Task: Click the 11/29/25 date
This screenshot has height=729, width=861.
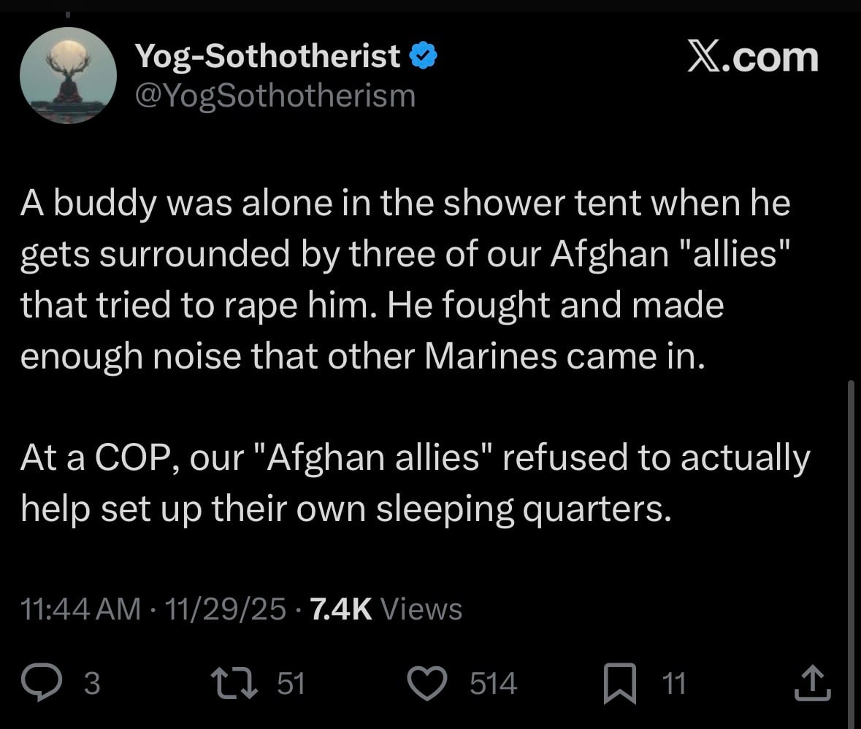Action: 225,609
